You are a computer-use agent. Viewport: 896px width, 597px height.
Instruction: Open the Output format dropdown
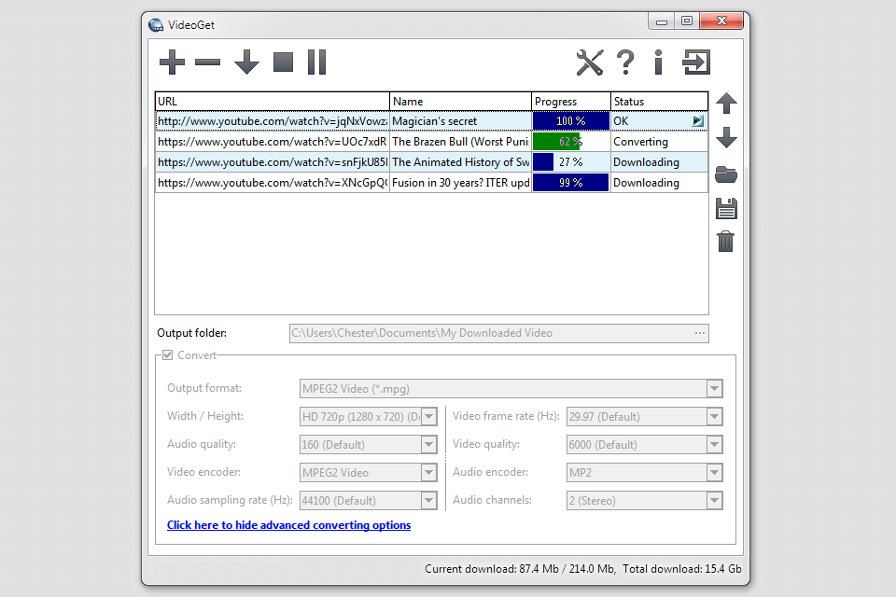coord(714,389)
